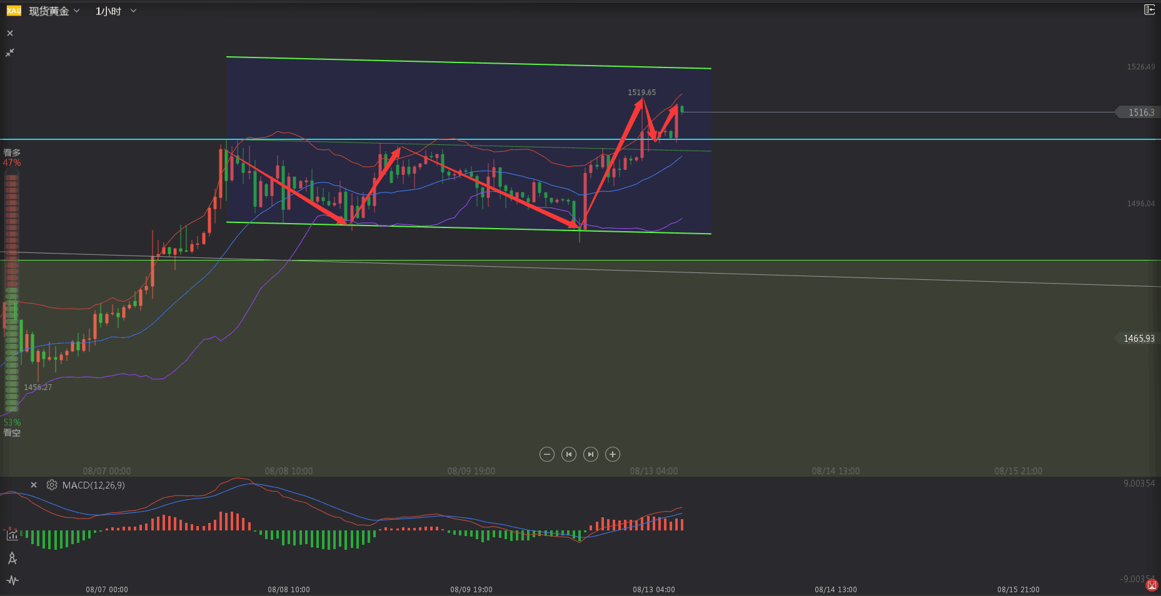Click the current price label 1516.3
The width and height of the screenshot is (1161, 596).
[1138, 112]
